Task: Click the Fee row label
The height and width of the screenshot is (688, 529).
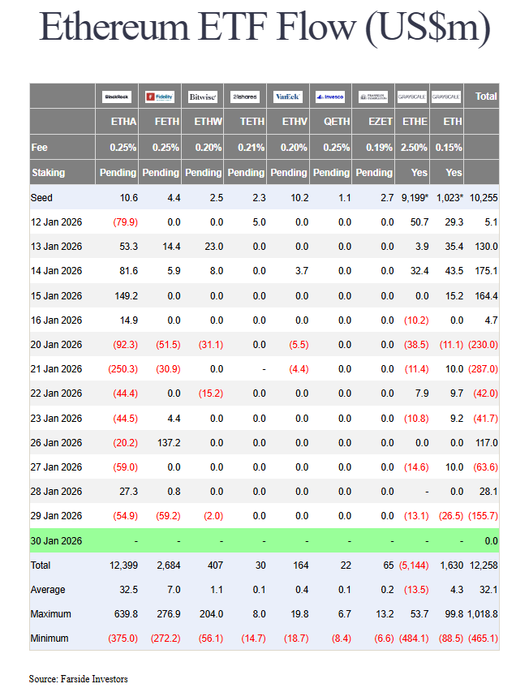Action: [39, 148]
